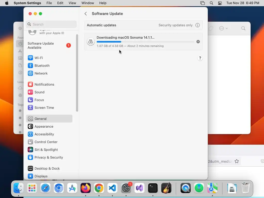This screenshot has height=198, width=264.
Task: Select Sound in the sidebar
Action: click(49, 92)
